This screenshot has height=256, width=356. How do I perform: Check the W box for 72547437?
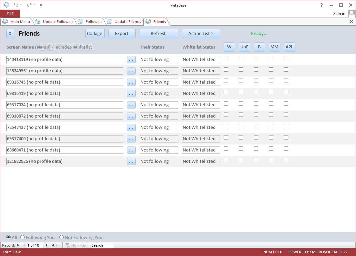tap(226, 126)
